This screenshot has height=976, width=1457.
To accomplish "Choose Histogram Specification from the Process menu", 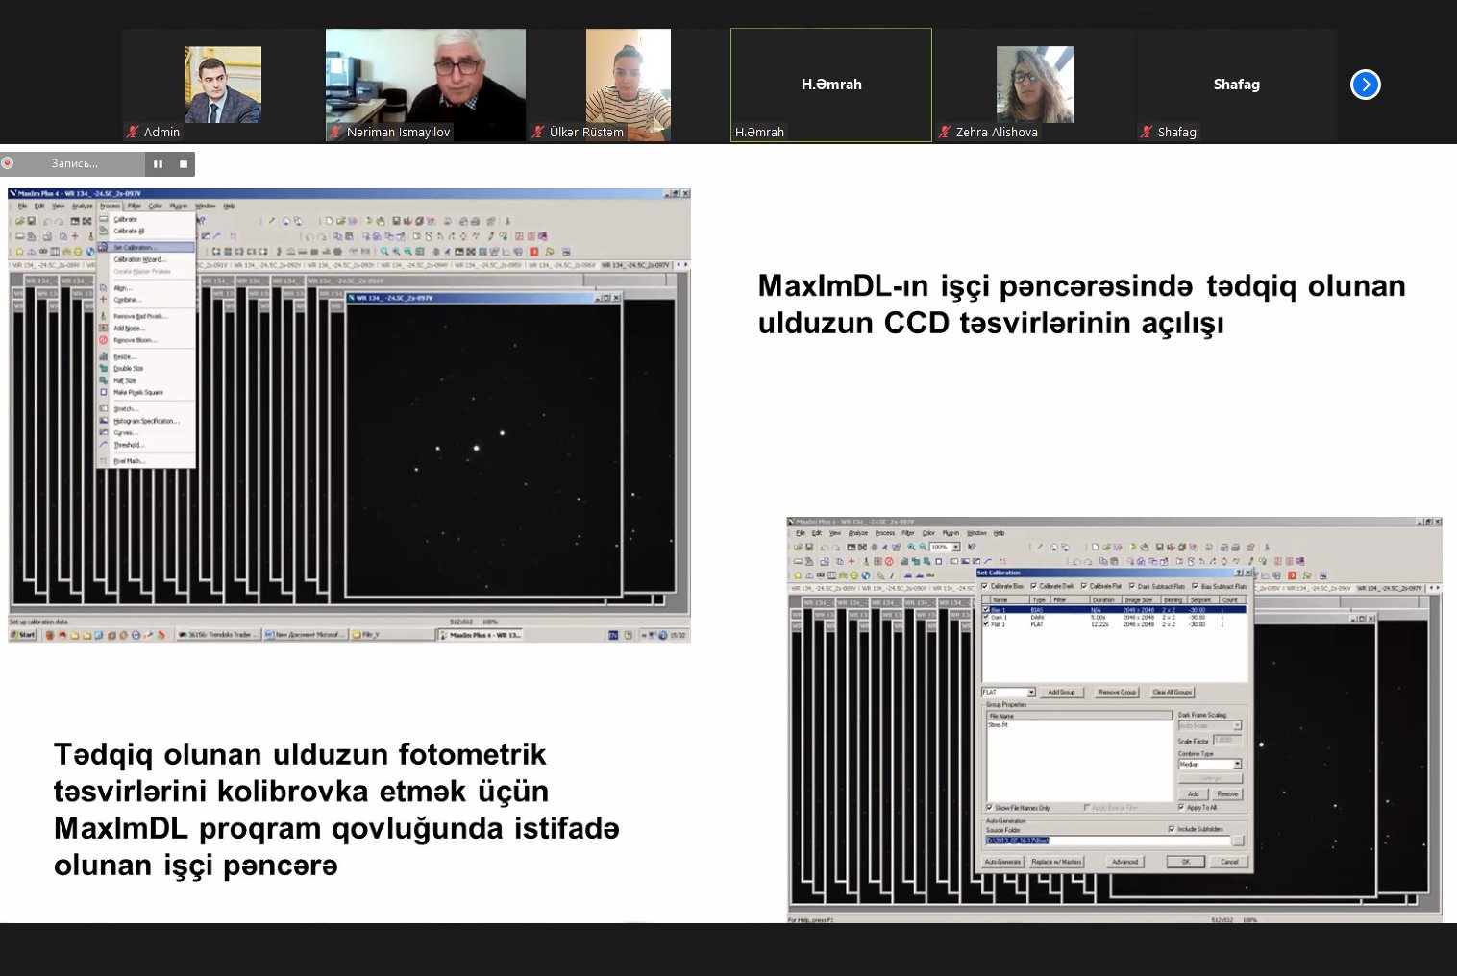I will [146, 421].
